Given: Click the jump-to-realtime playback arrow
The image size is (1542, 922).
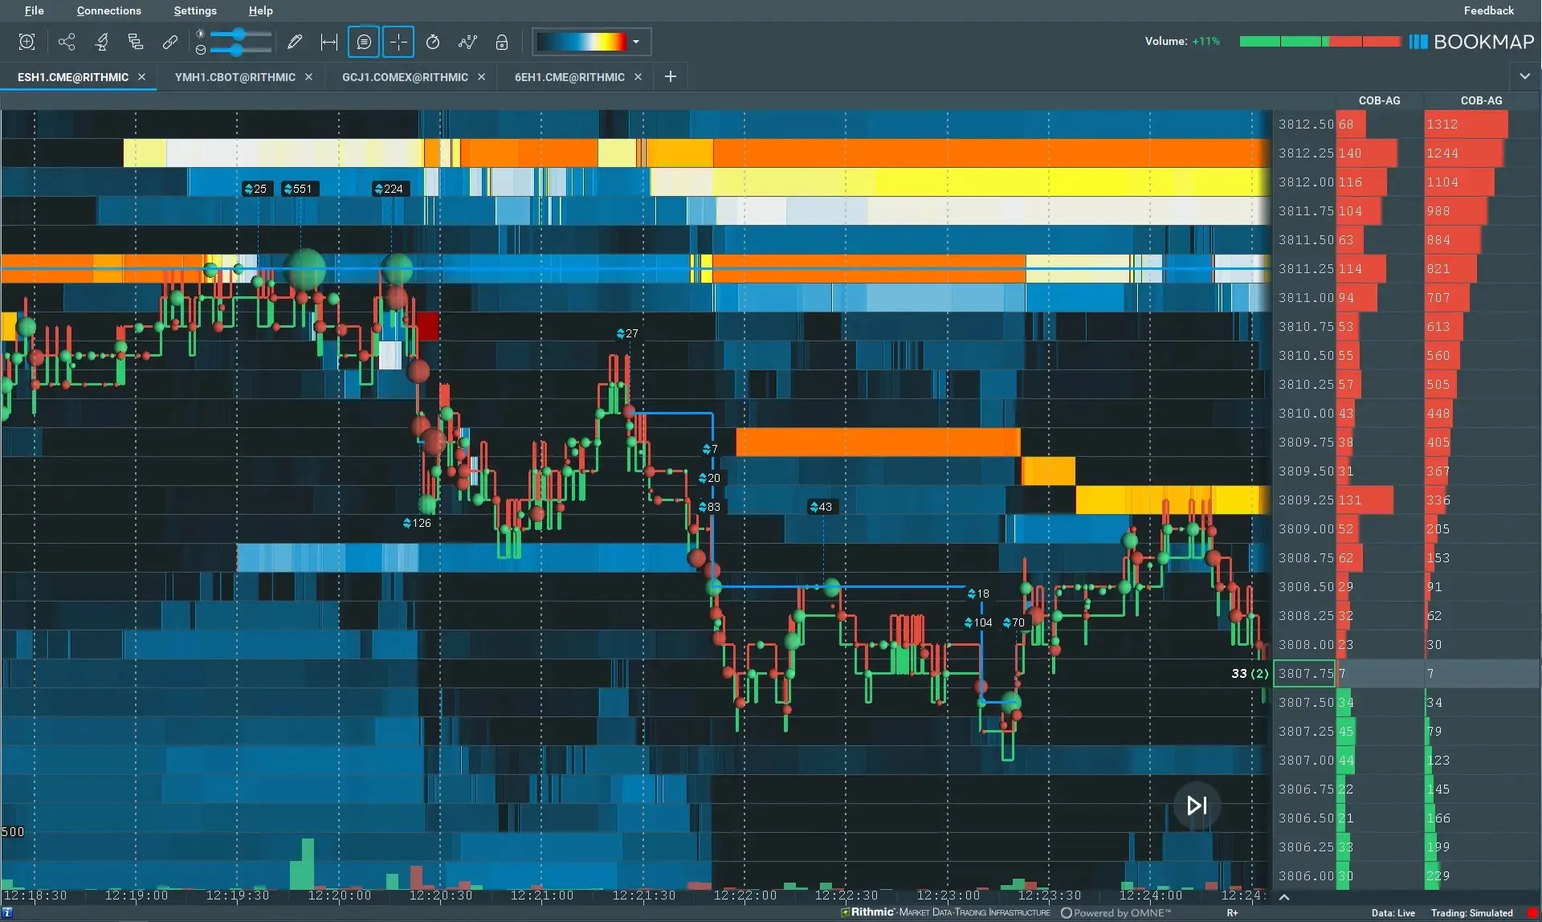Looking at the screenshot, I should (1196, 806).
